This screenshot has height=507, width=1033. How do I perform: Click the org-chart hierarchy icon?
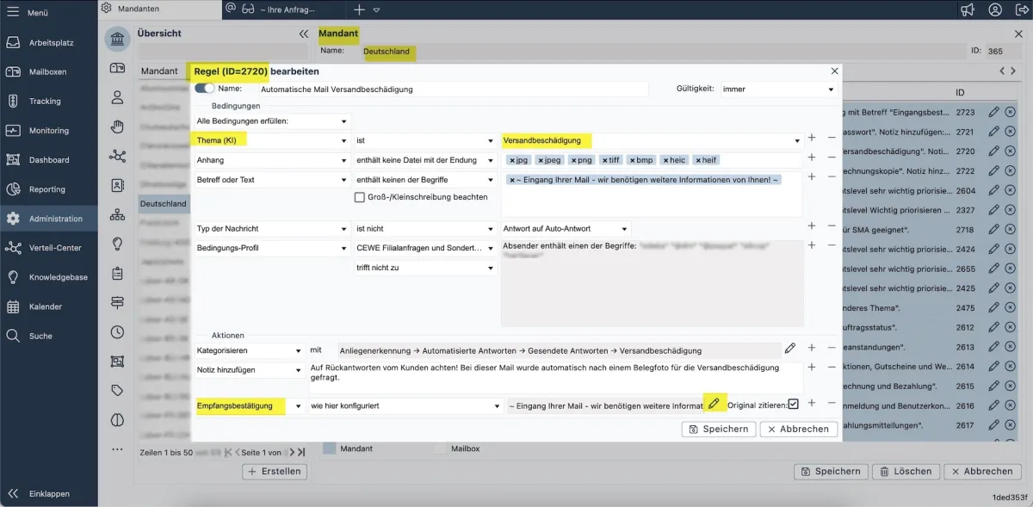[x=117, y=214]
